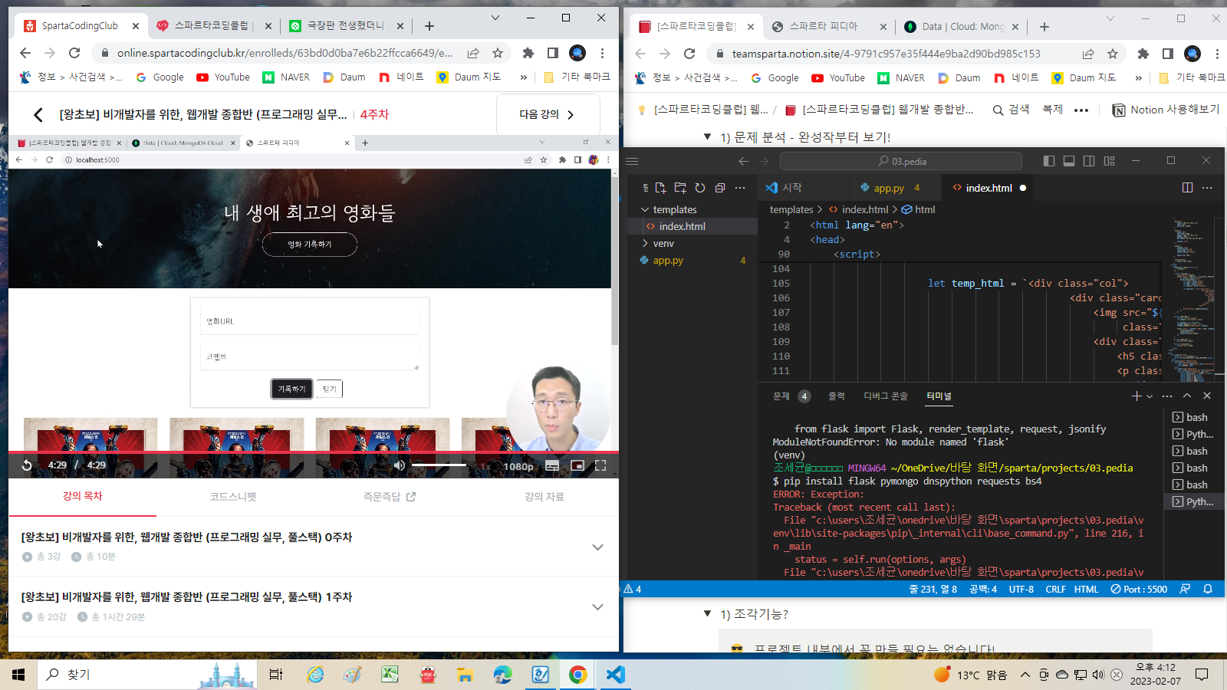Toggle video subtitles
Image resolution: width=1227 pixels, height=690 pixels.
pyautogui.click(x=552, y=465)
